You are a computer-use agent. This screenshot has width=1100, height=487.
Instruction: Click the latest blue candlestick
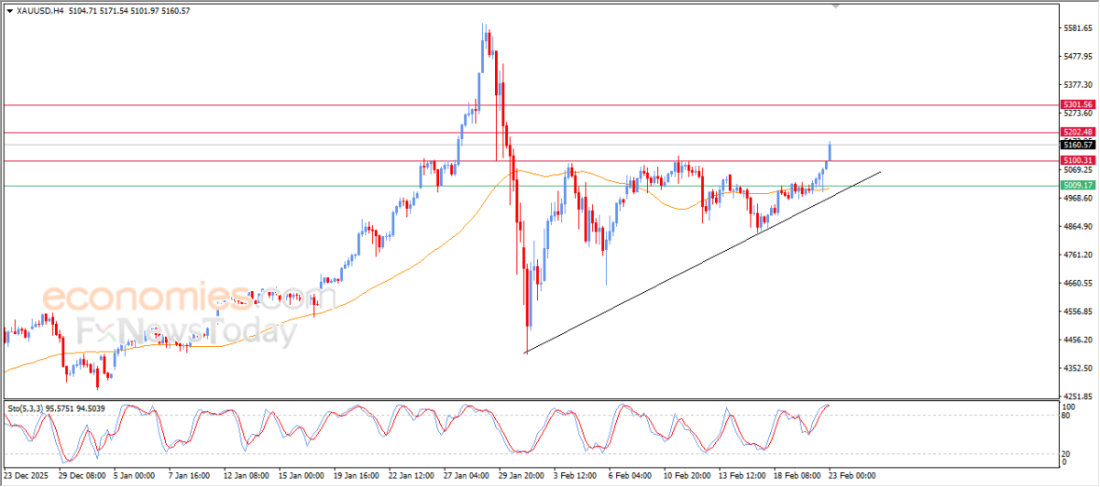click(830, 152)
